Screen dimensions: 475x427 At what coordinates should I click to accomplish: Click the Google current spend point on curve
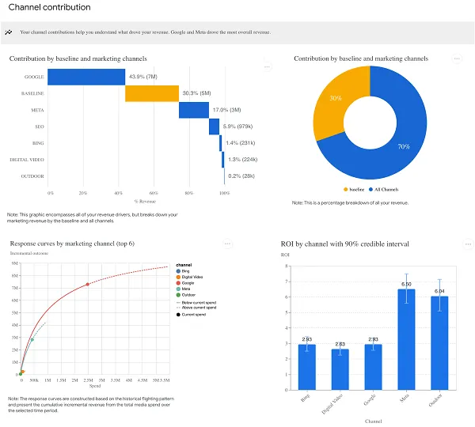click(x=88, y=284)
